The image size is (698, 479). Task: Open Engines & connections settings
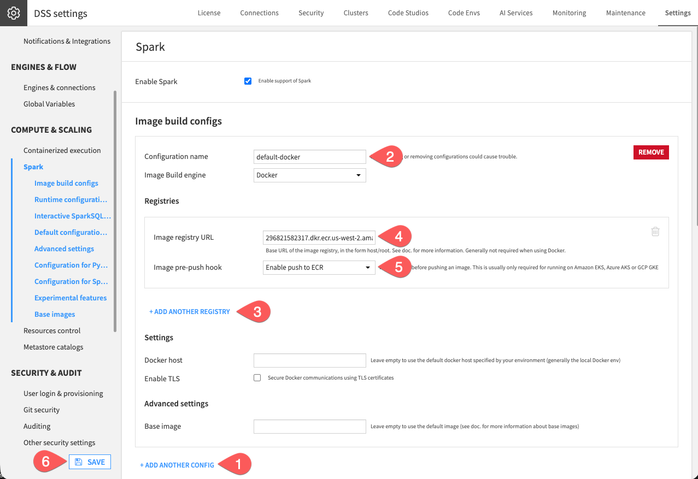(x=60, y=87)
